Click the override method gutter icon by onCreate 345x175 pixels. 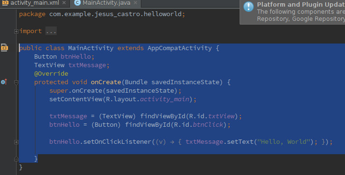click(4, 82)
